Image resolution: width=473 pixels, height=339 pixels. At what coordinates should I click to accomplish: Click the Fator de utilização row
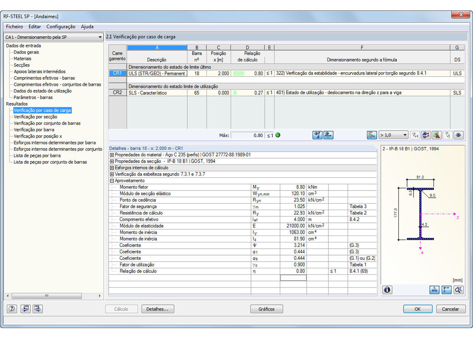[242, 265]
